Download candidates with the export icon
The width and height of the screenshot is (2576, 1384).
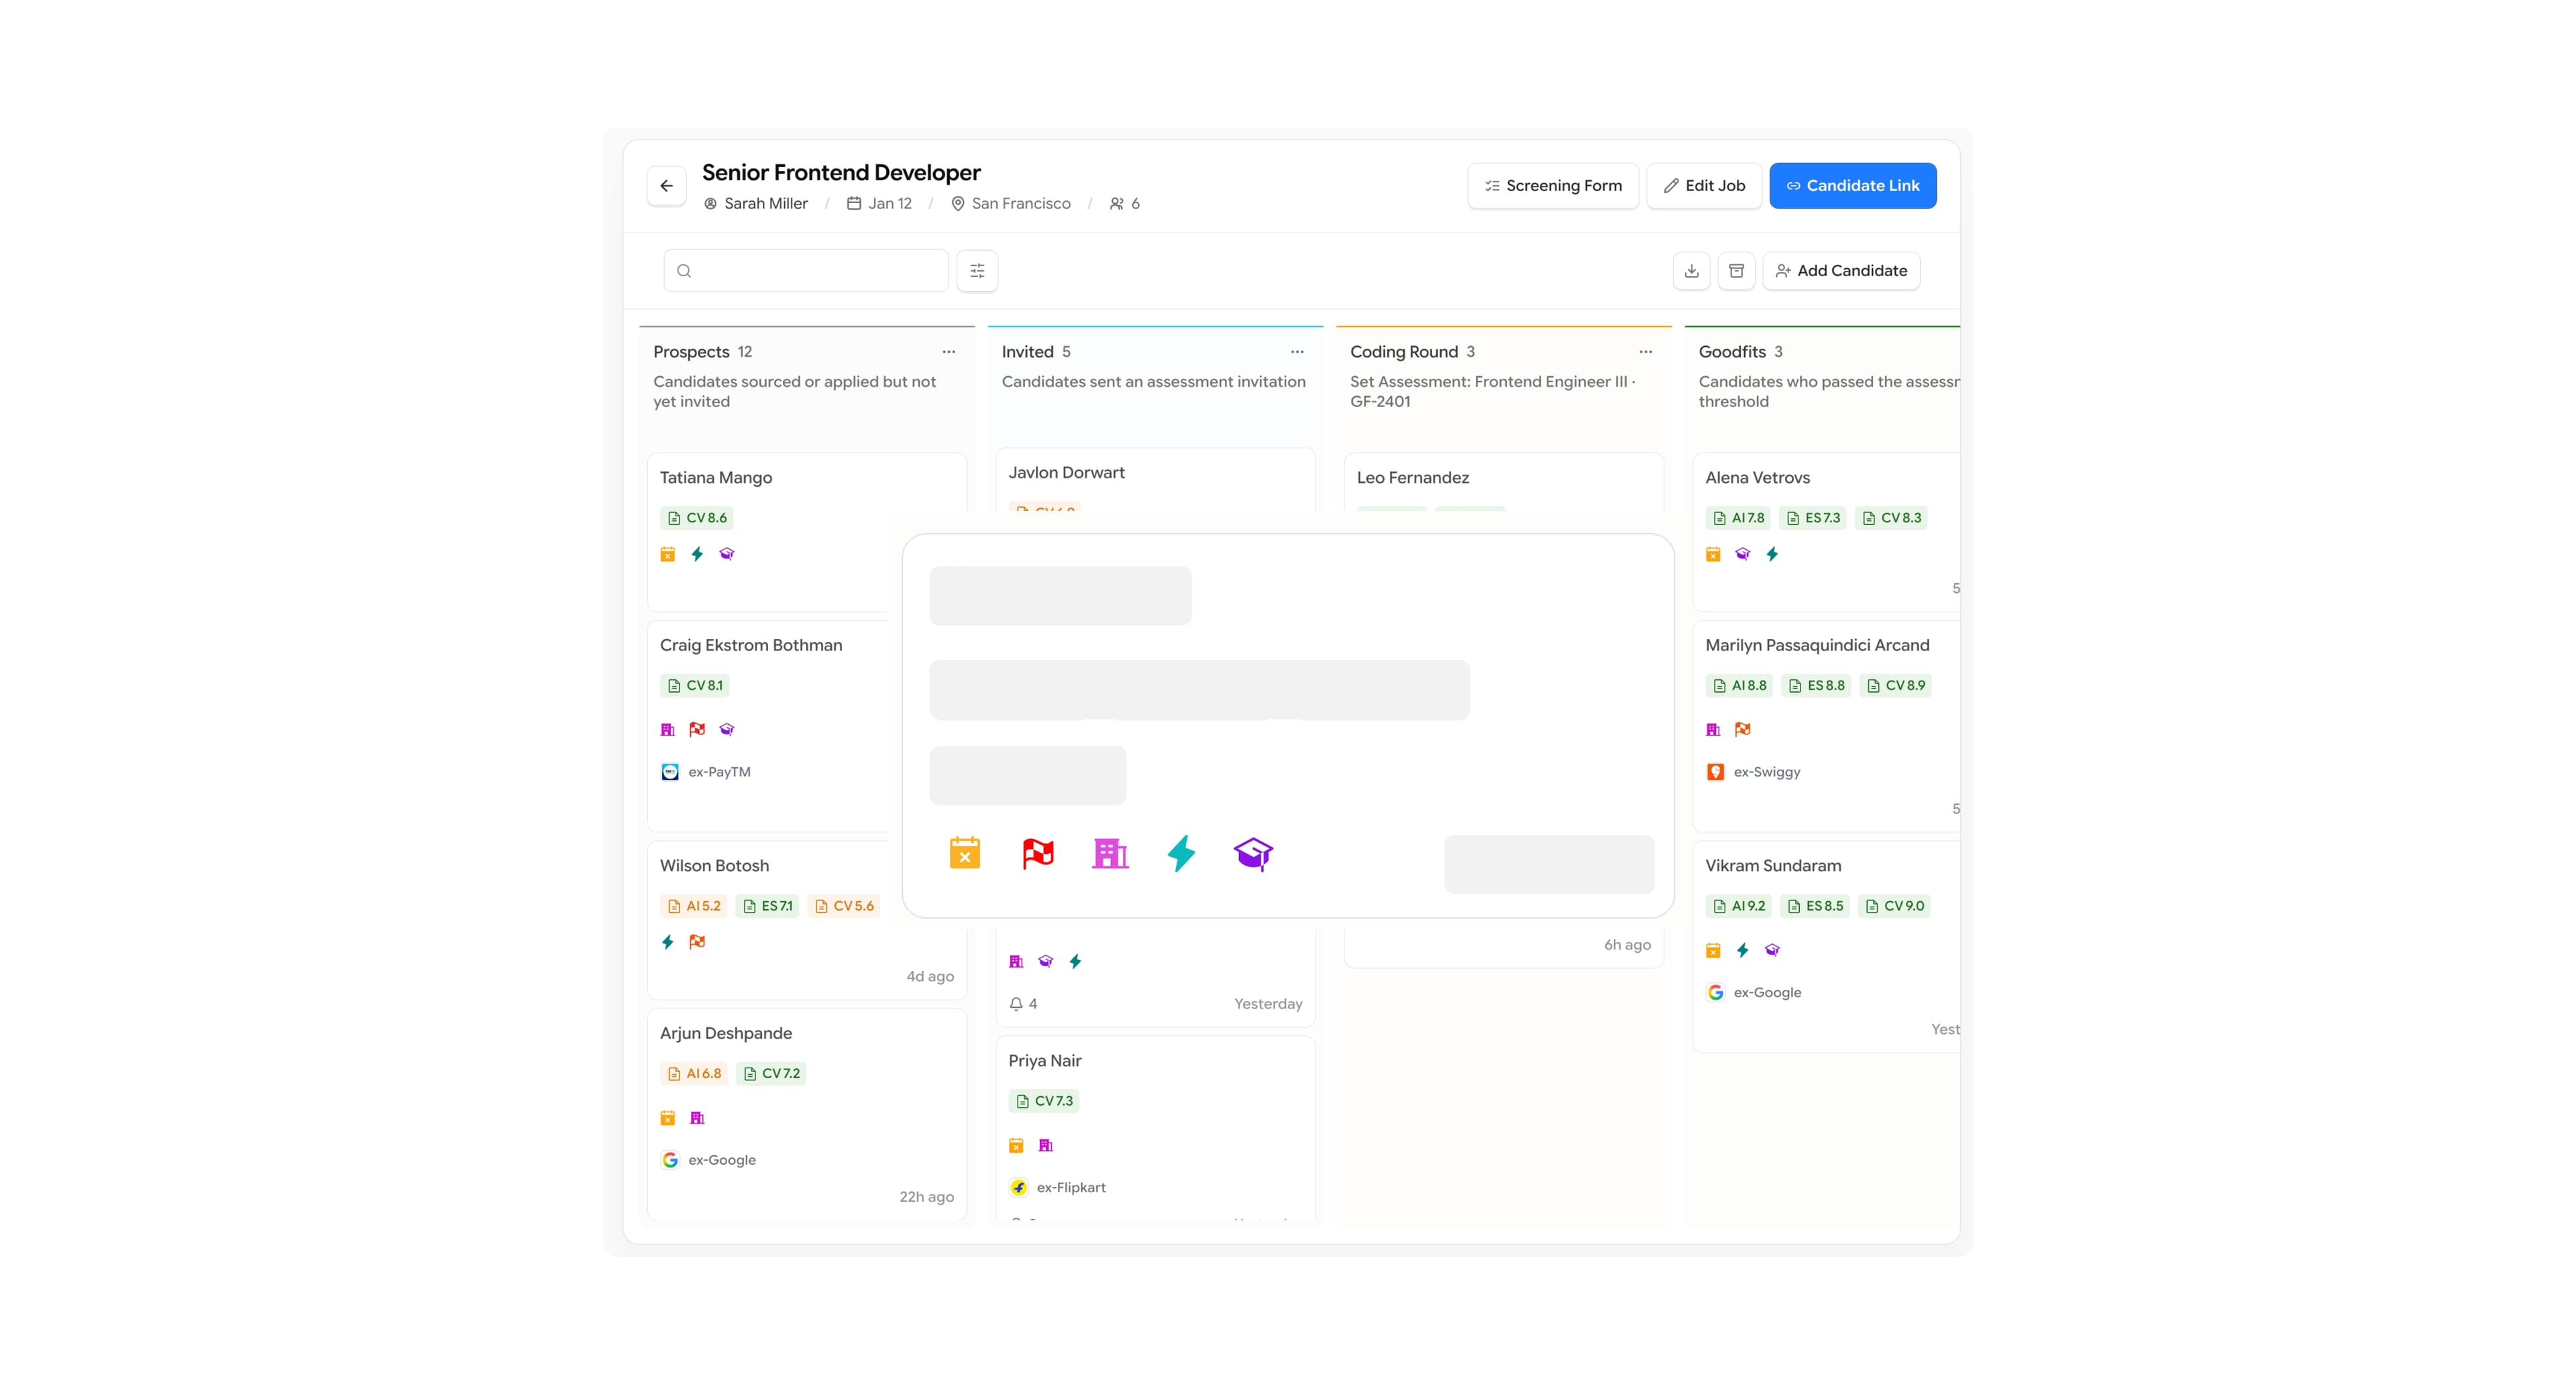pos(1691,271)
